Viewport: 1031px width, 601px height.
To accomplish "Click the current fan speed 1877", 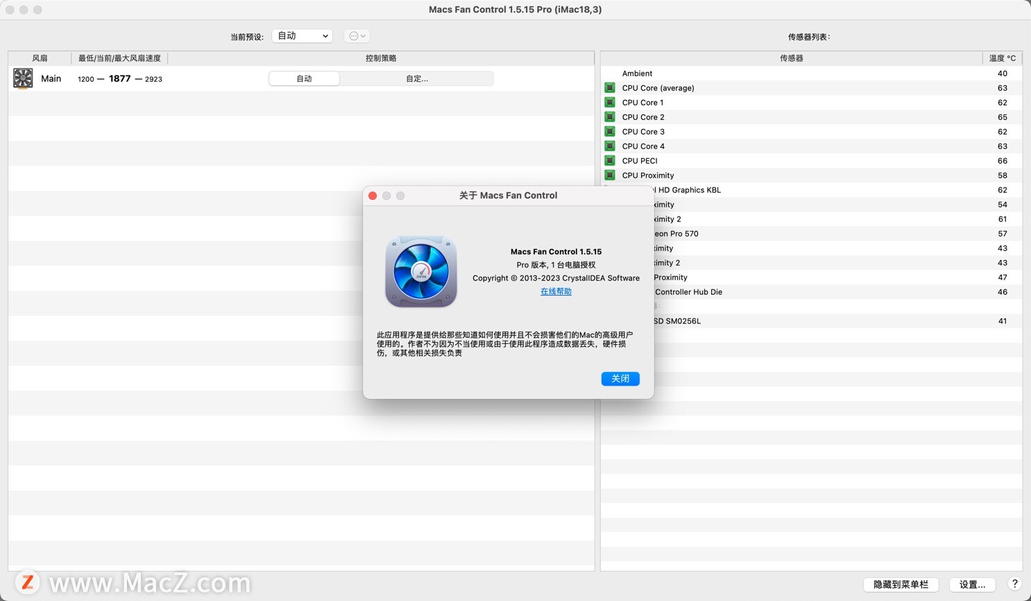I will 120,78.
